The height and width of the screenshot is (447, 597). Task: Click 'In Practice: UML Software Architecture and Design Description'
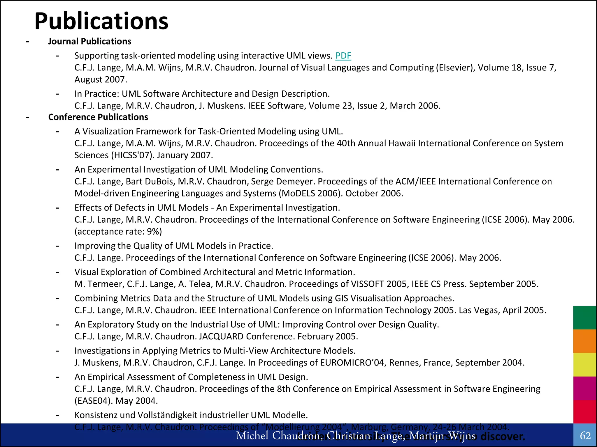pyautogui.click(x=202, y=94)
